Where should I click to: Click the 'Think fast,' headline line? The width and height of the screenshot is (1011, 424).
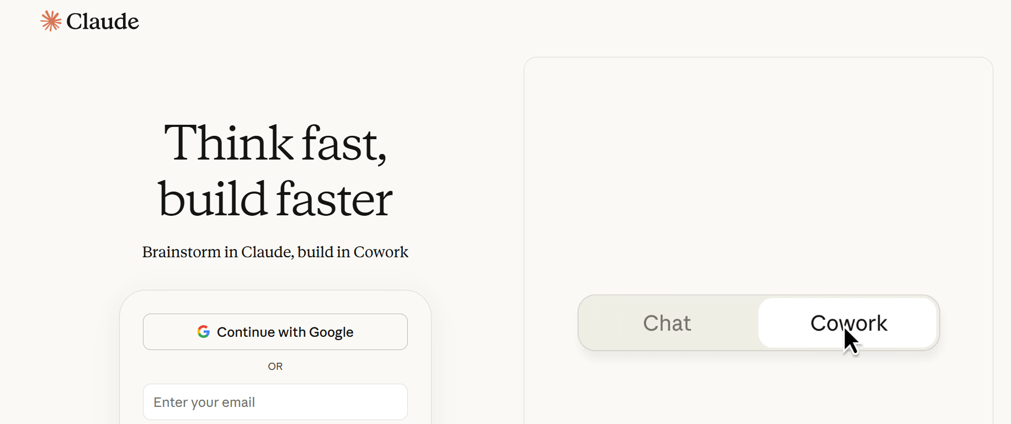[x=275, y=143]
